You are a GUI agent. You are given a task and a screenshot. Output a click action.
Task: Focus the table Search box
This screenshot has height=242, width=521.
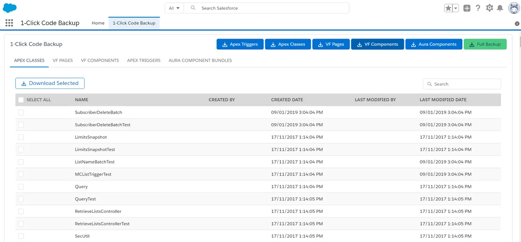tap(462, 84)
